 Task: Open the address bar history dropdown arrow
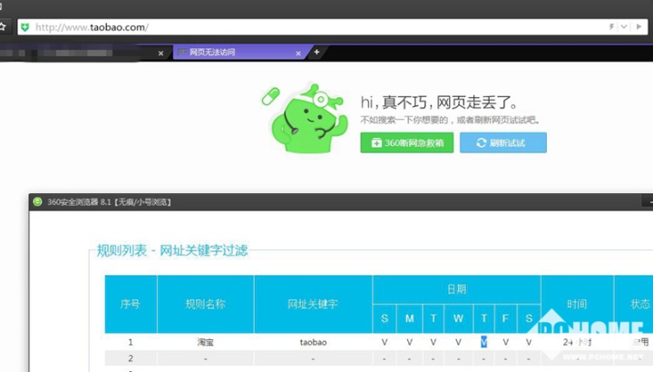click(x=624, y=27)
